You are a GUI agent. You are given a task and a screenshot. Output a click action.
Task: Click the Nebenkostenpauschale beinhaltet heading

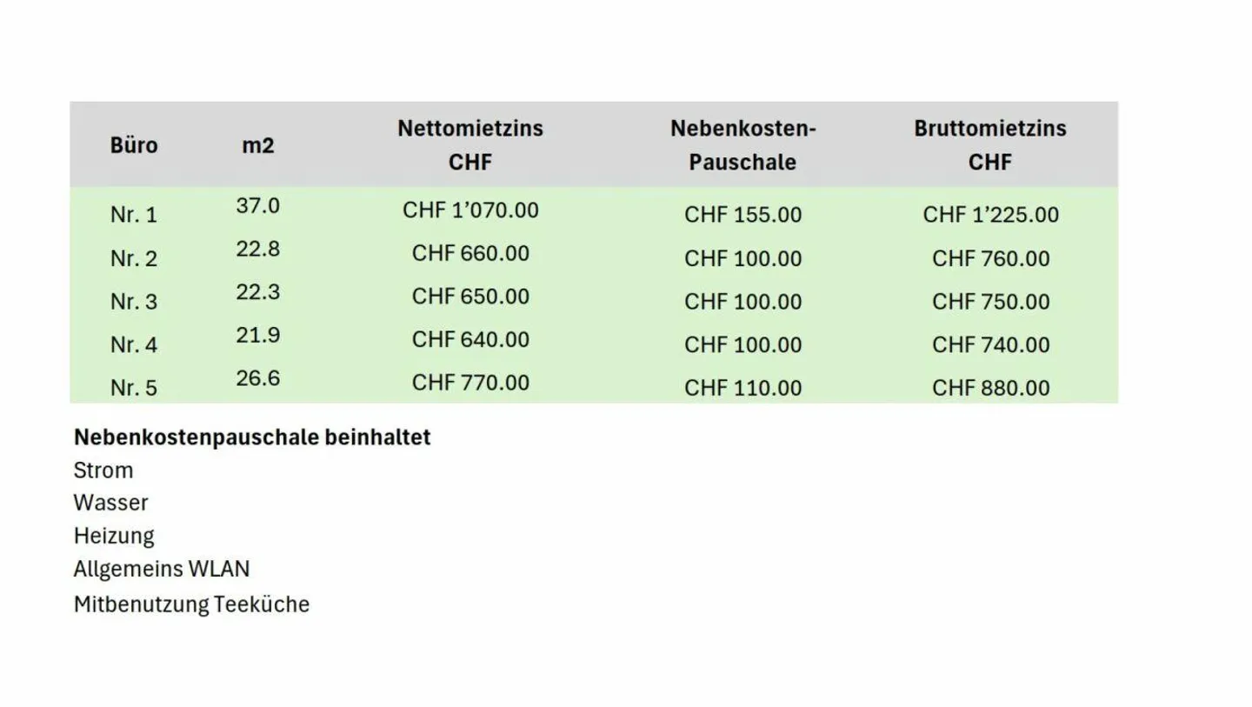coord(252,437)
